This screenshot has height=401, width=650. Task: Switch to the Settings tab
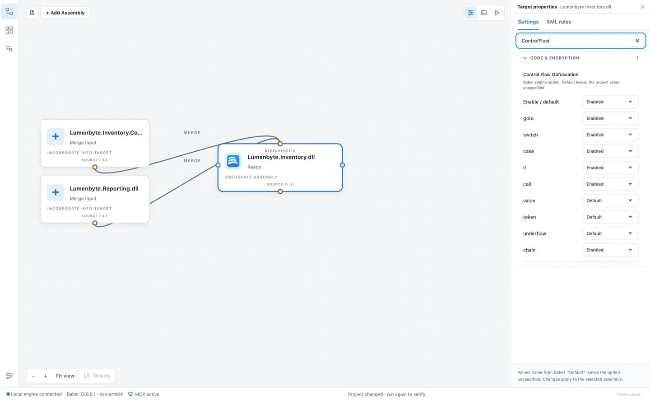click(x=528, y=22)
